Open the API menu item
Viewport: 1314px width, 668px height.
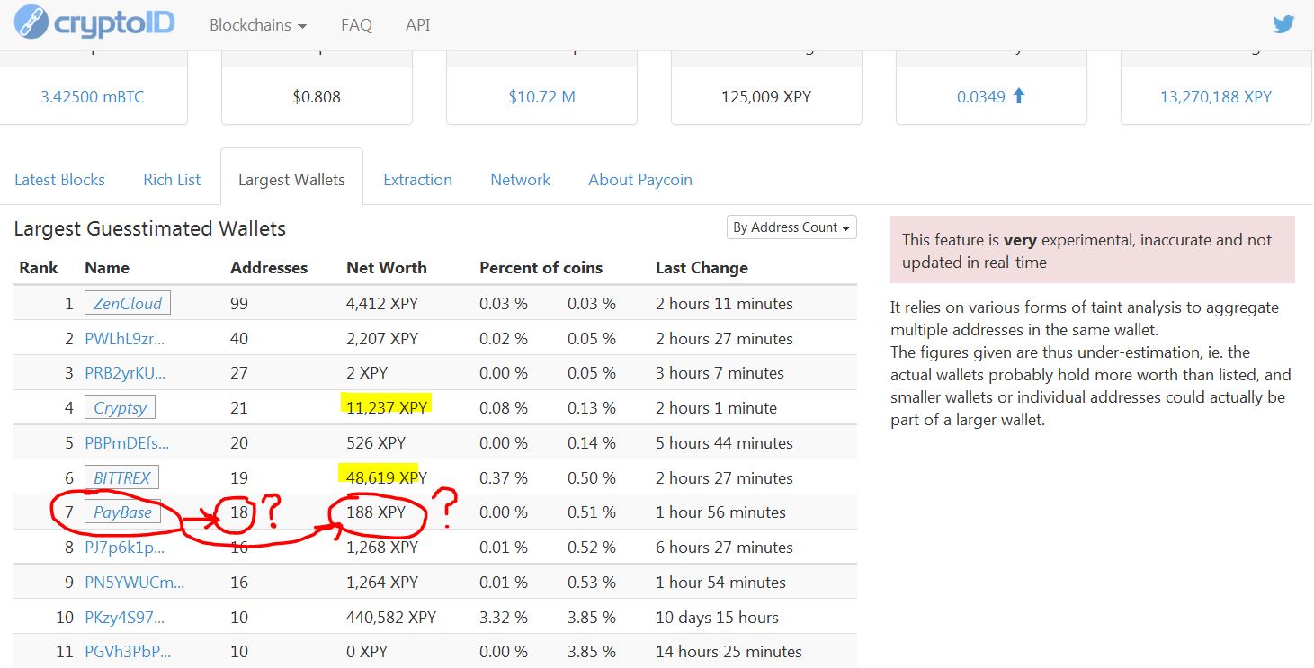(x=418, y=25)
